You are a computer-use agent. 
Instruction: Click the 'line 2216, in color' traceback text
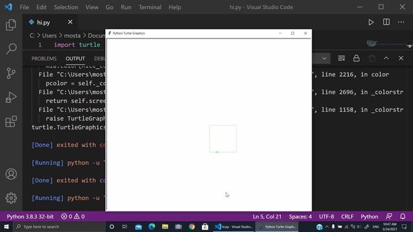(x=355, y=75)
